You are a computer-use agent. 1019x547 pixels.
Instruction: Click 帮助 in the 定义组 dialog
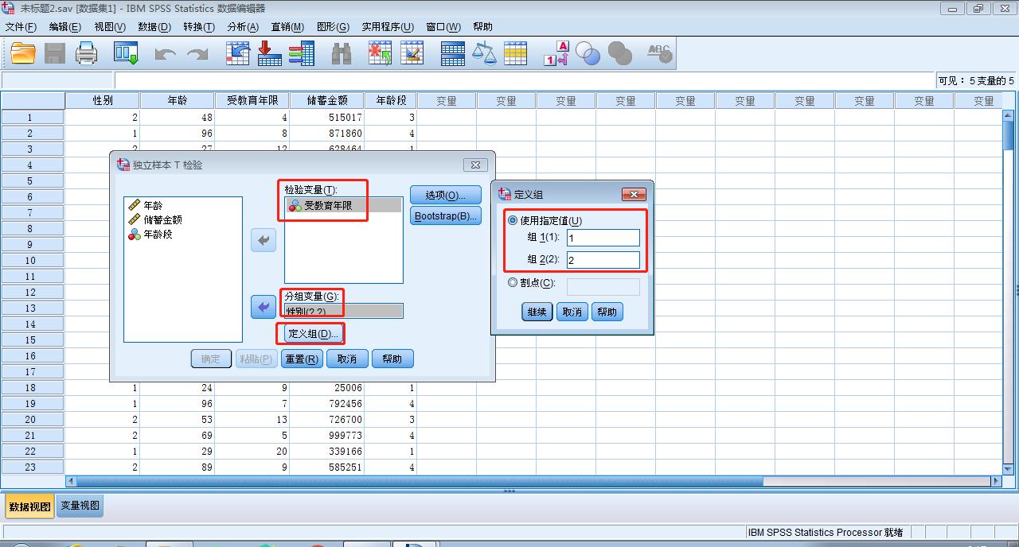[607, 312]
